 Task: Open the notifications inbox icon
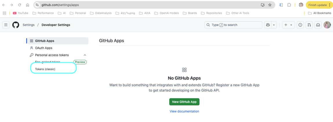pyautogui.click(x=318, y=25)
